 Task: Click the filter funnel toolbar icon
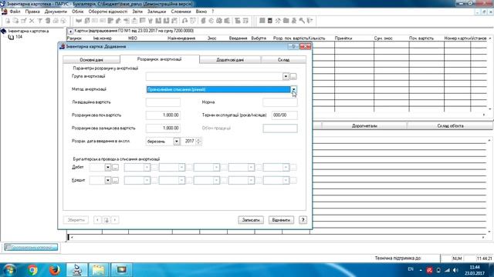click(x=39, y=21)
